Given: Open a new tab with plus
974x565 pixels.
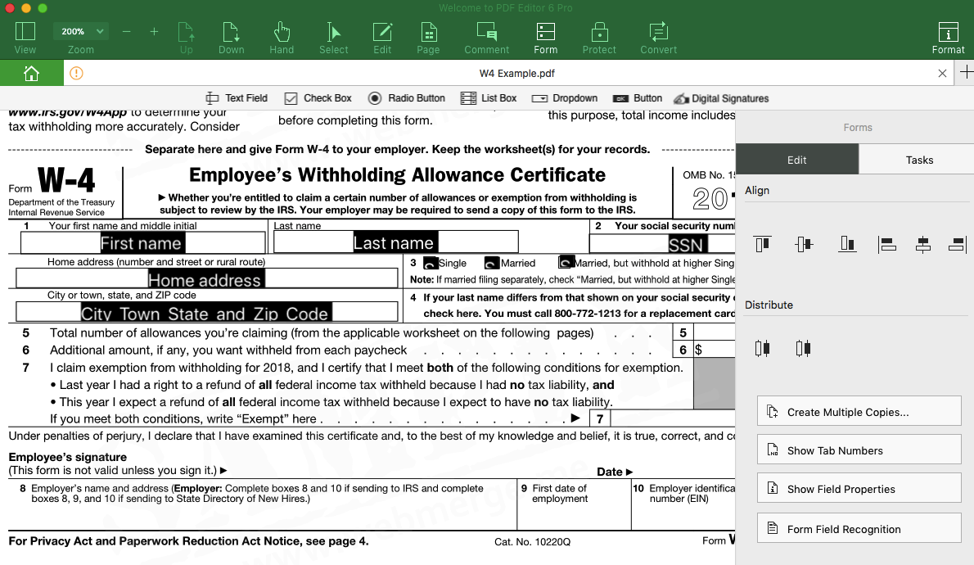Looking at the screenshot, I should [x=967, y=72].
